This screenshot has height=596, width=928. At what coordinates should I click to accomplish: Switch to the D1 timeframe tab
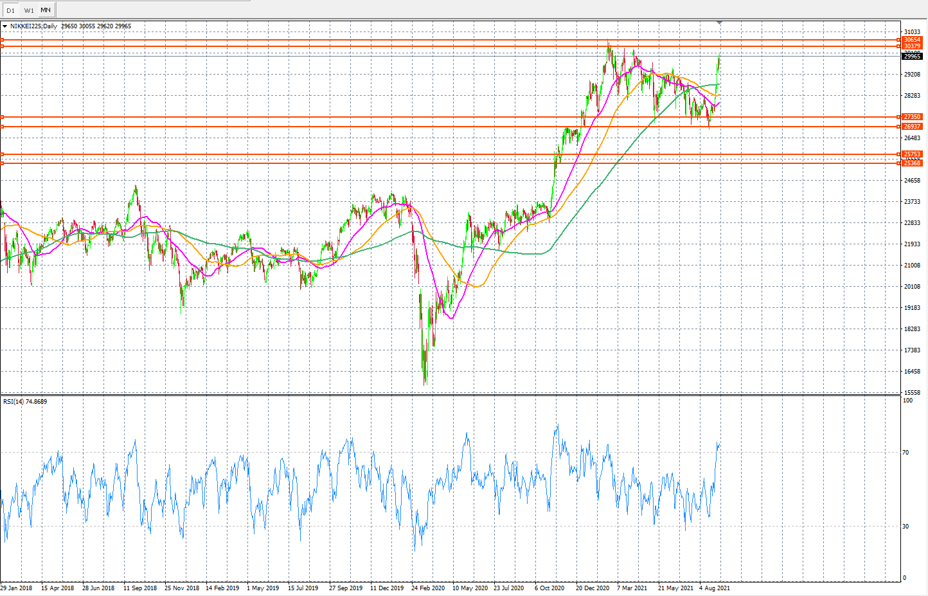point(10,10)
